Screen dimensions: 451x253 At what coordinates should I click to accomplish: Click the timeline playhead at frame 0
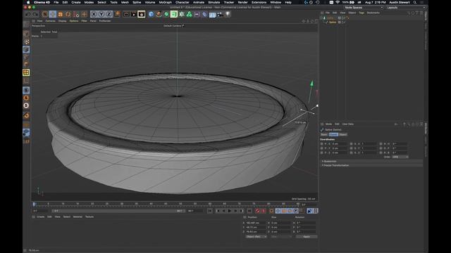(x=34, y=204)
